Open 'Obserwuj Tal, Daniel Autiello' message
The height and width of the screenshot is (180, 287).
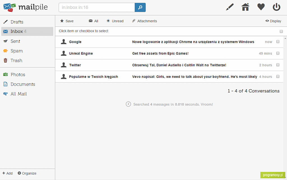[179, 65]
